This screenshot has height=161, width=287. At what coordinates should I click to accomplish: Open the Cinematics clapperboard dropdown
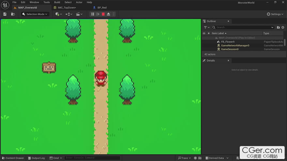79,14
